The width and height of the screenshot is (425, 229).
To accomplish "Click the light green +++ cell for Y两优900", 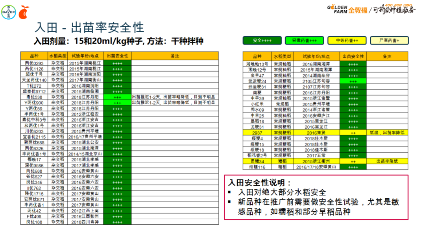I will pos(117,103).
